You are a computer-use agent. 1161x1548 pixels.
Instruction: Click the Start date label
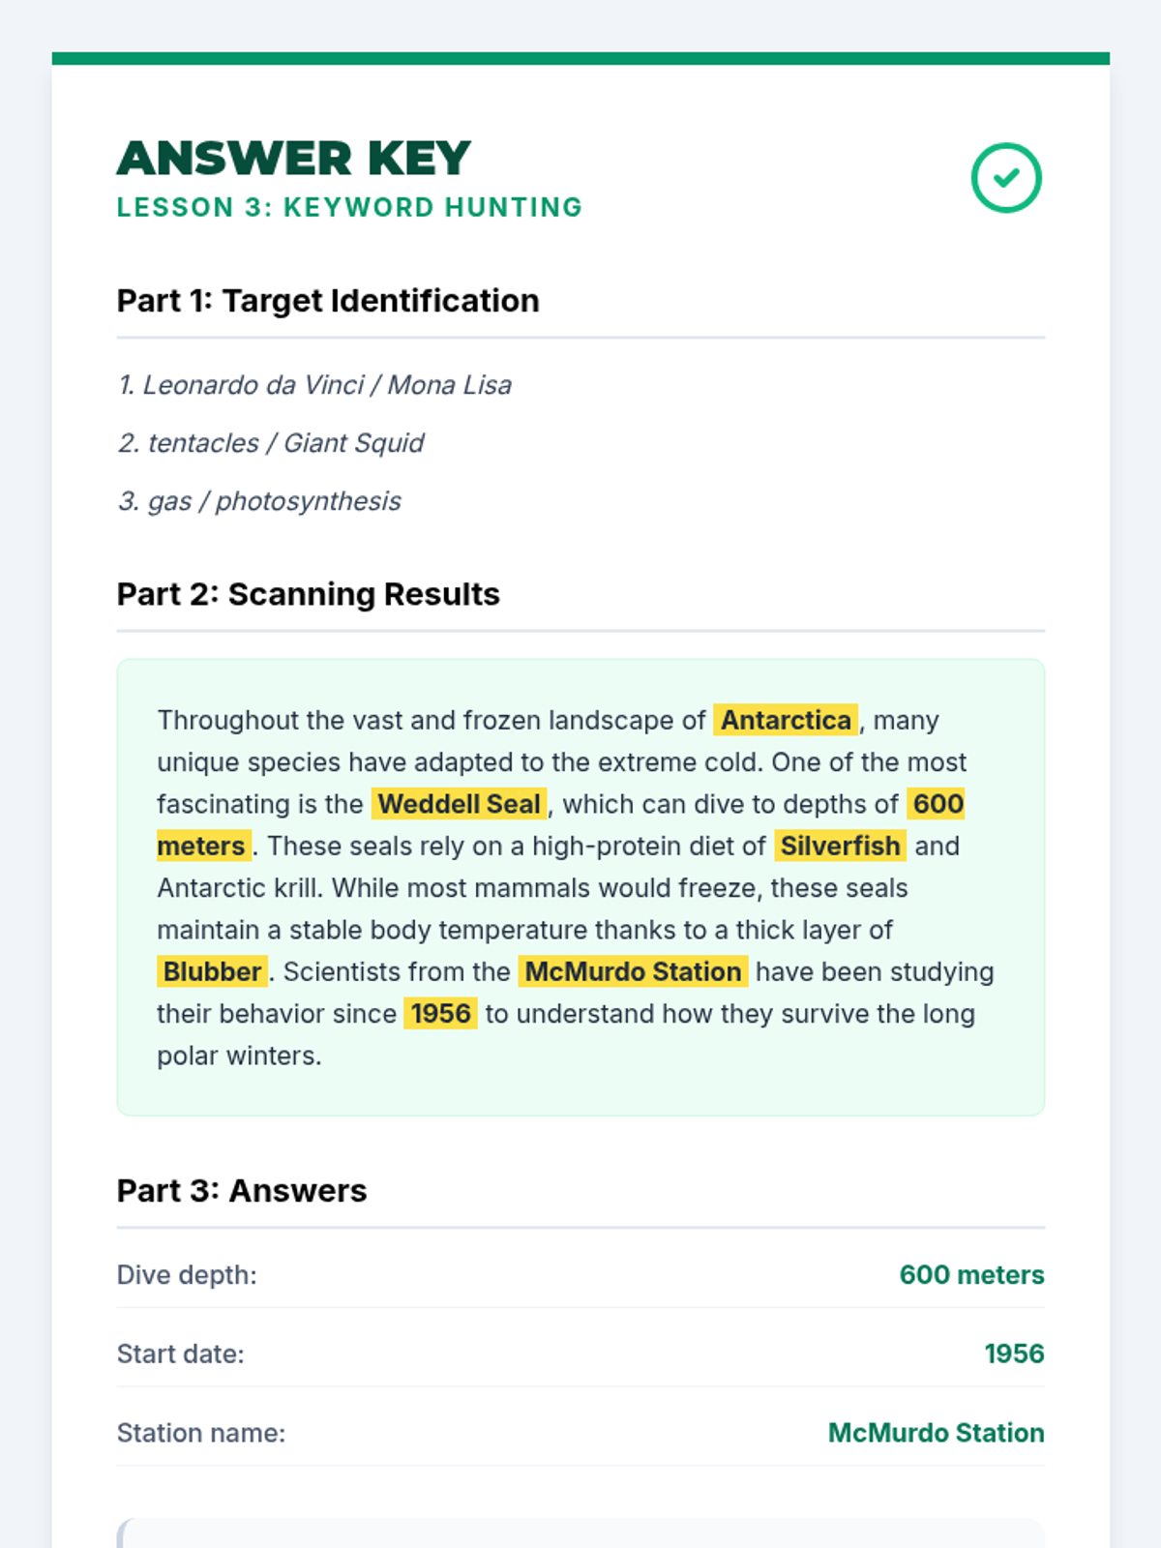coord(181,1354)
